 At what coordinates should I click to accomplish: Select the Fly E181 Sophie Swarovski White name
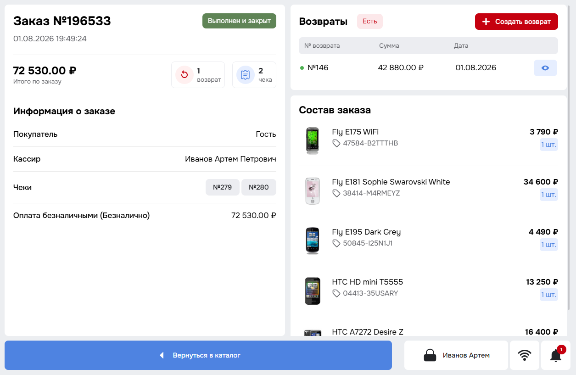391,182
